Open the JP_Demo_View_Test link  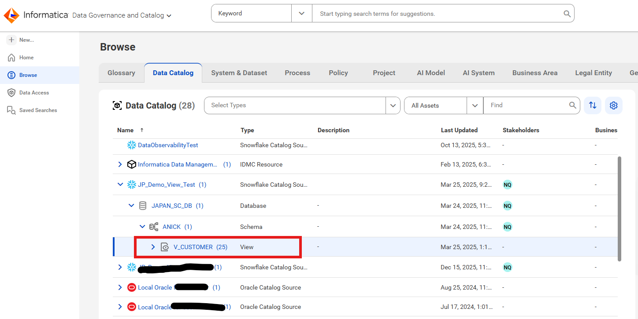[167, 185]
